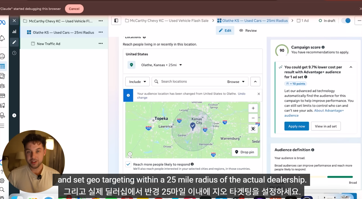Click the Apply now button
The image size is (362, 199).
tap(296, 126)
